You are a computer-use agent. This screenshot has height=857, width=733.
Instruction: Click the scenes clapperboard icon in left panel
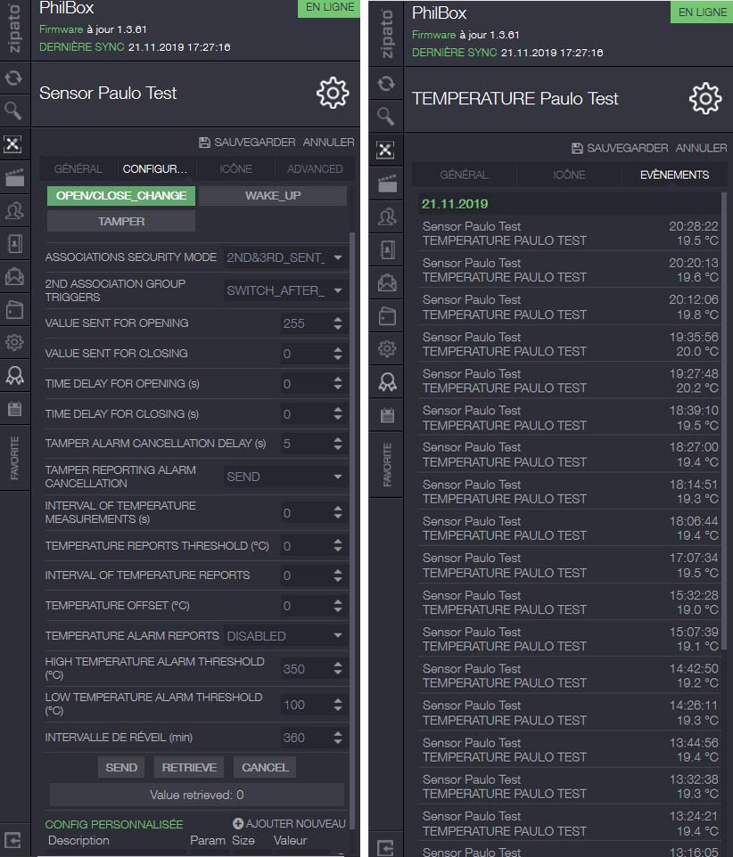pyautogui.click(x=14, y=177)
